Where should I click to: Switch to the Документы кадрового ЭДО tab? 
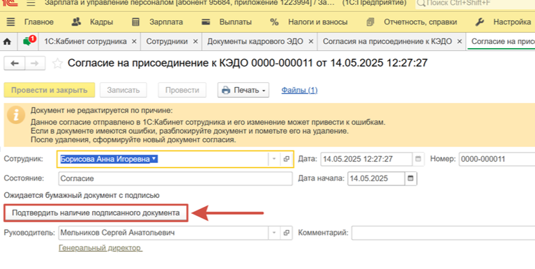pos(255,42)
